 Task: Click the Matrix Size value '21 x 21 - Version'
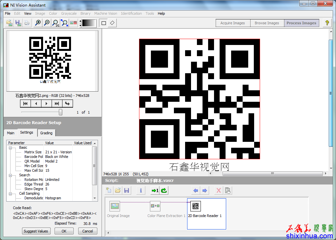59,152
